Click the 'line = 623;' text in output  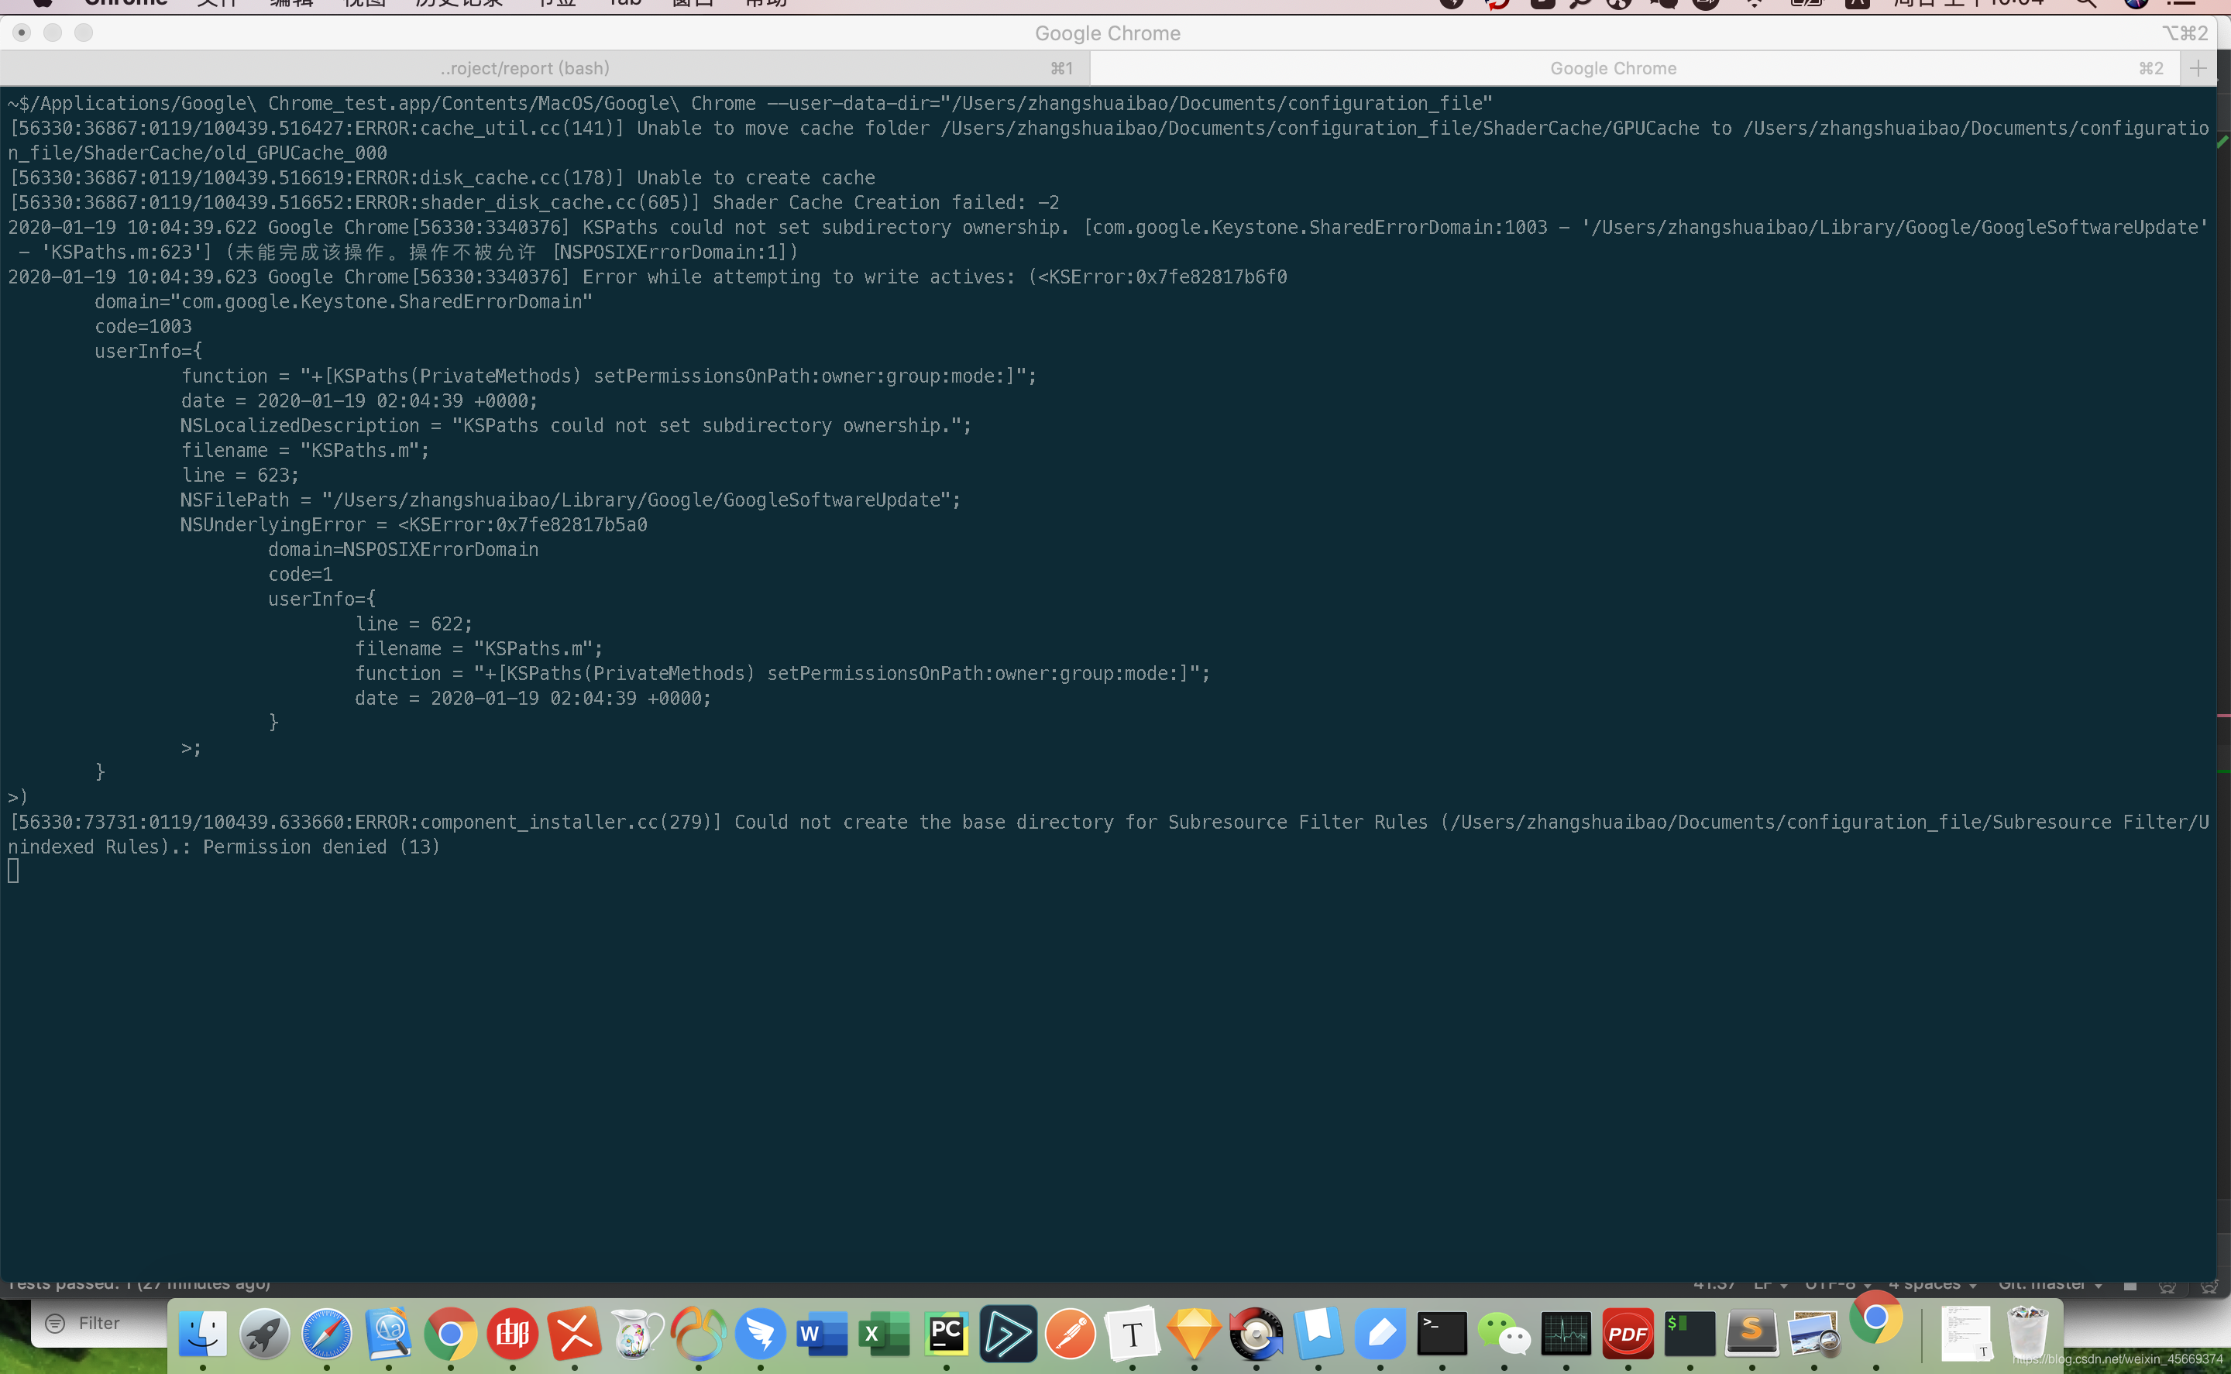(240, 476)
